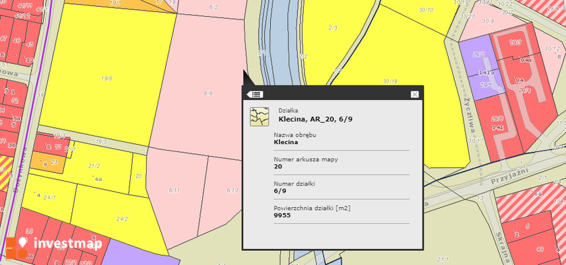Select yellow parcel 21/2
Image resolution: width=566 pixels, height=265 pixels.
[x=94, y=166]
